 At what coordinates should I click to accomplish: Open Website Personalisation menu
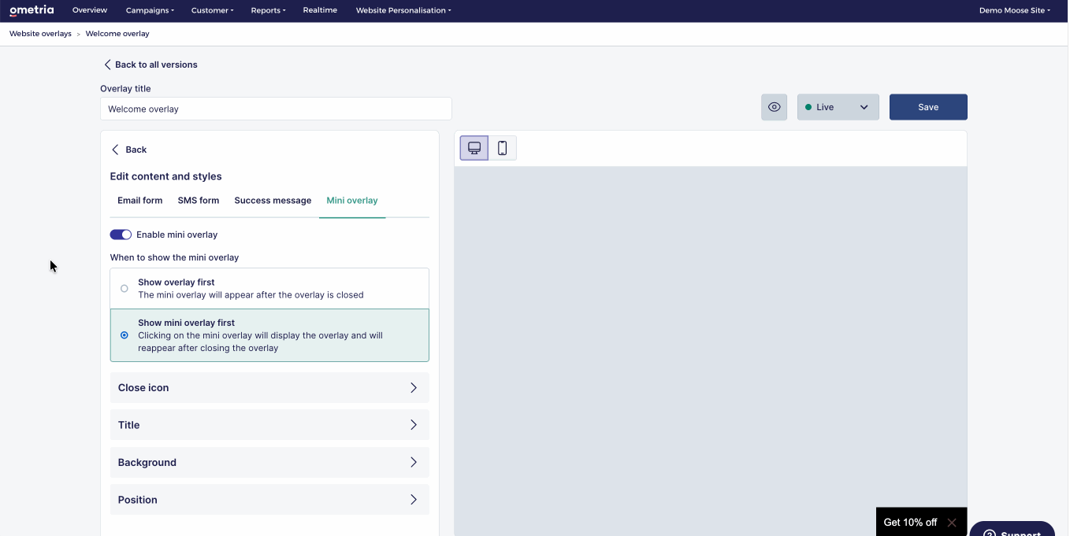click(403, 11)
